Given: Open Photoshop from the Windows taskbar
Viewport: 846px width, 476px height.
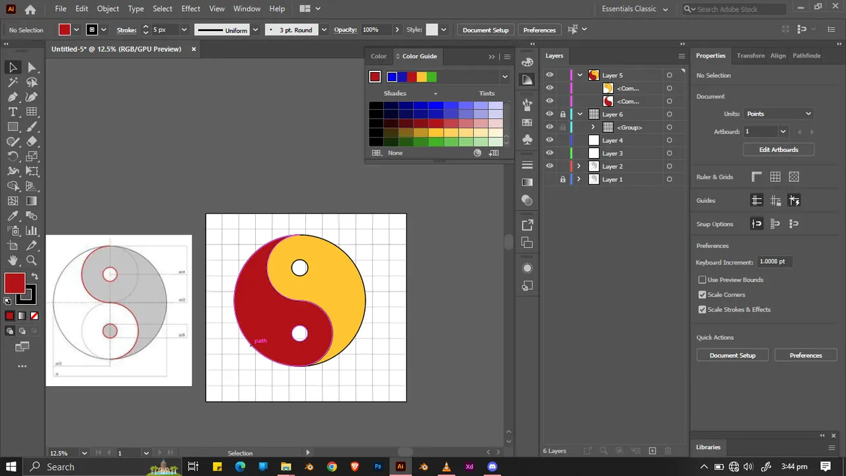Looking at the screenshot, I should (x=377, y=467).
